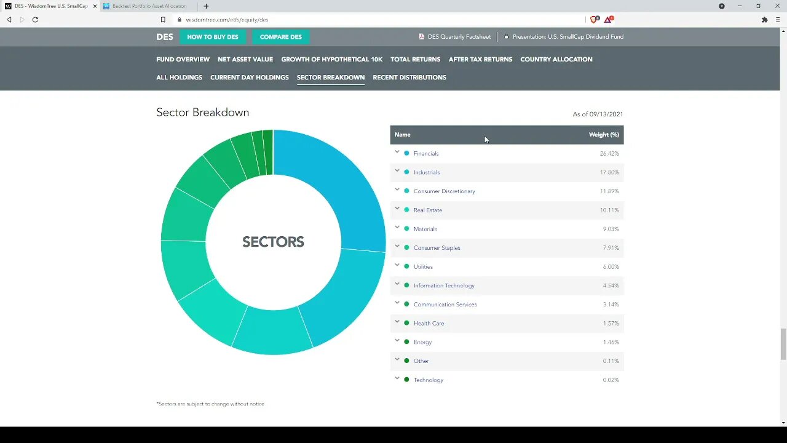Click the vertical page scrollbar thumb

783,344
